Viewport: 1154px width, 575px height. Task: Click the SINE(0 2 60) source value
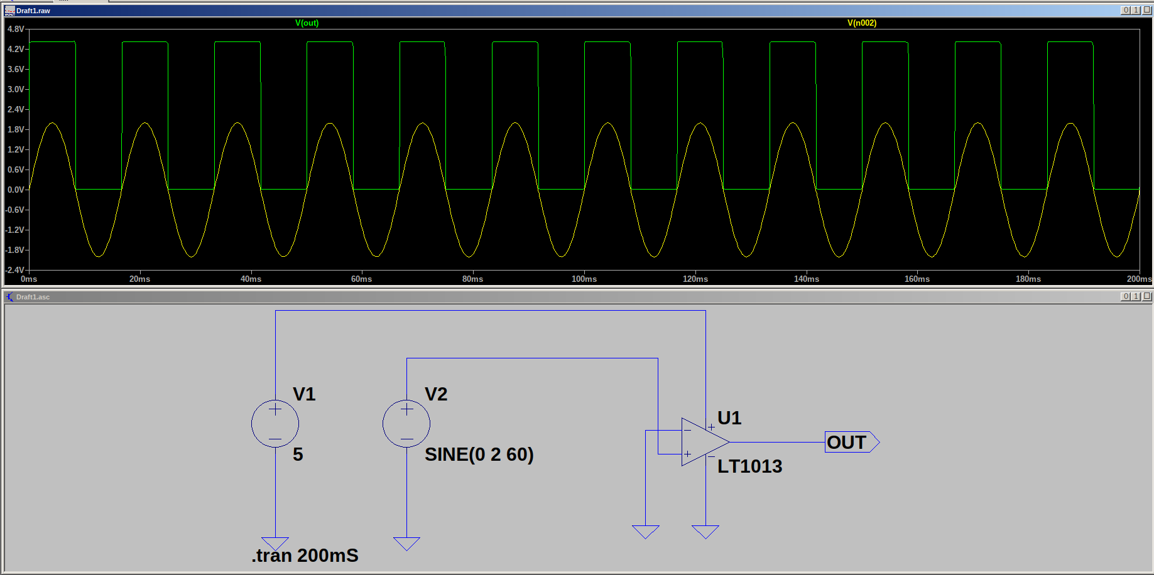coord(479,454)
